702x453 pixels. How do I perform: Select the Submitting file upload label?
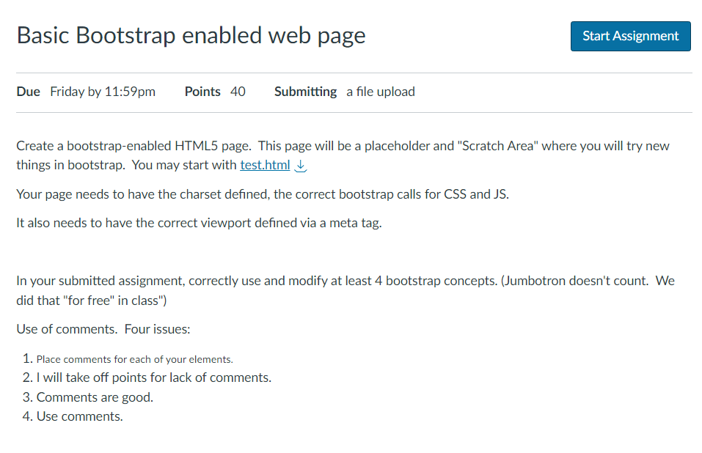tap(380, 92)
